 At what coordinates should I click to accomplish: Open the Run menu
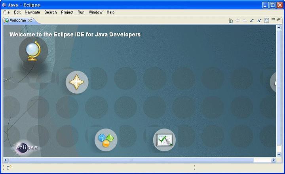(x=81, y=12)
